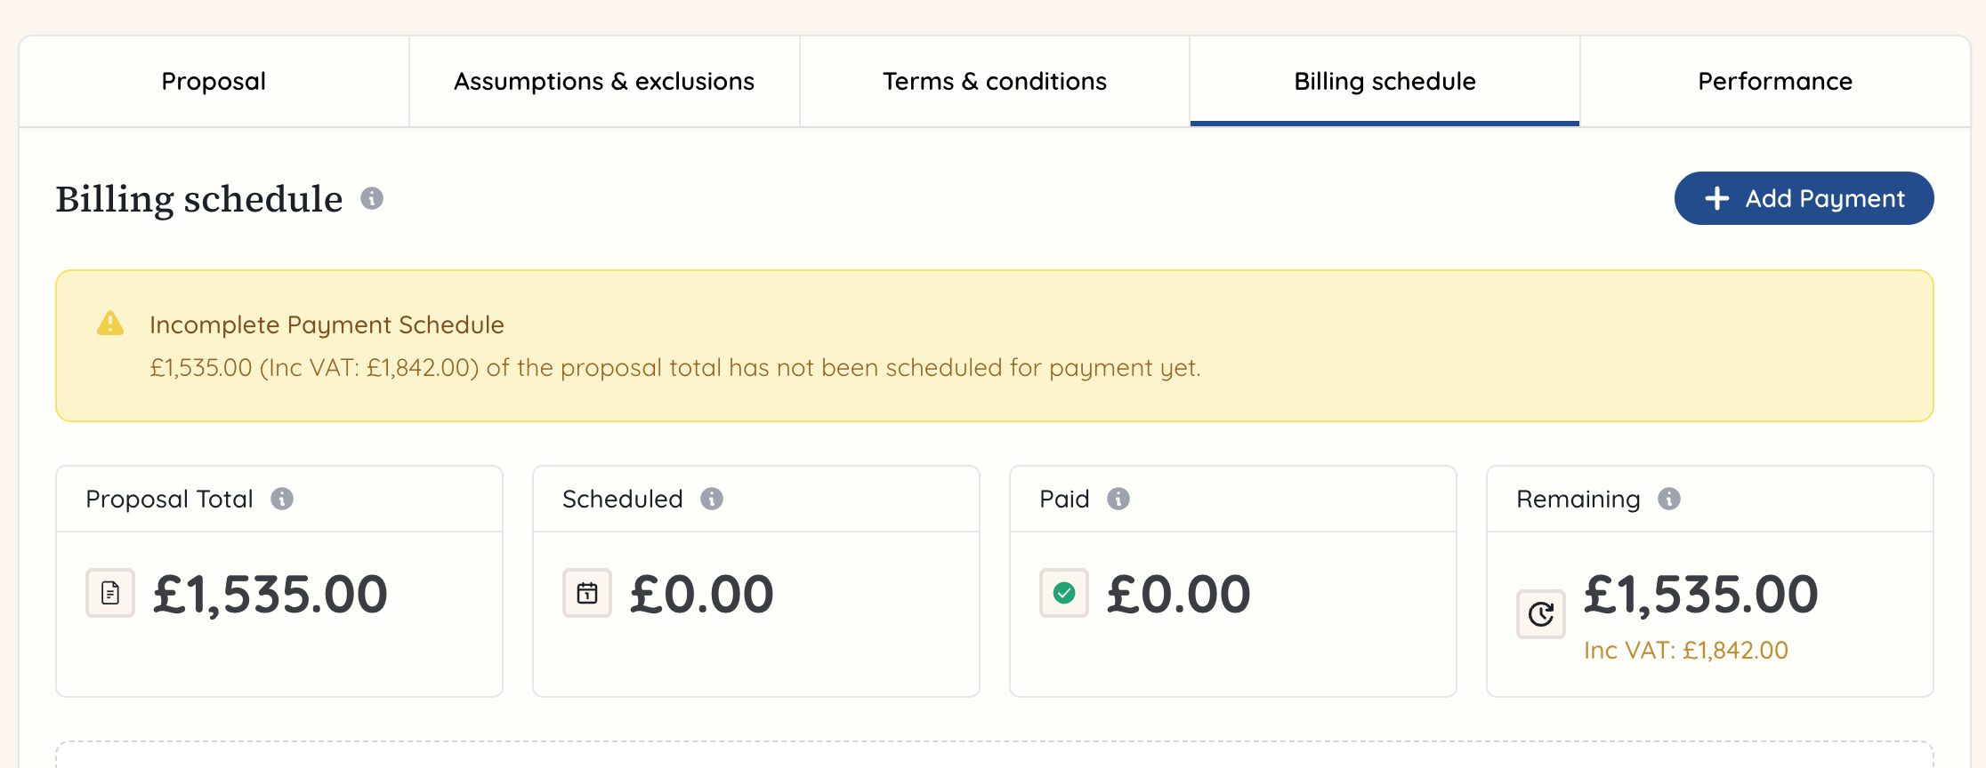The image size is (1986, 768).
Task: Click the Inc VAT £1,842.00 text
Action: [1686, 650]
